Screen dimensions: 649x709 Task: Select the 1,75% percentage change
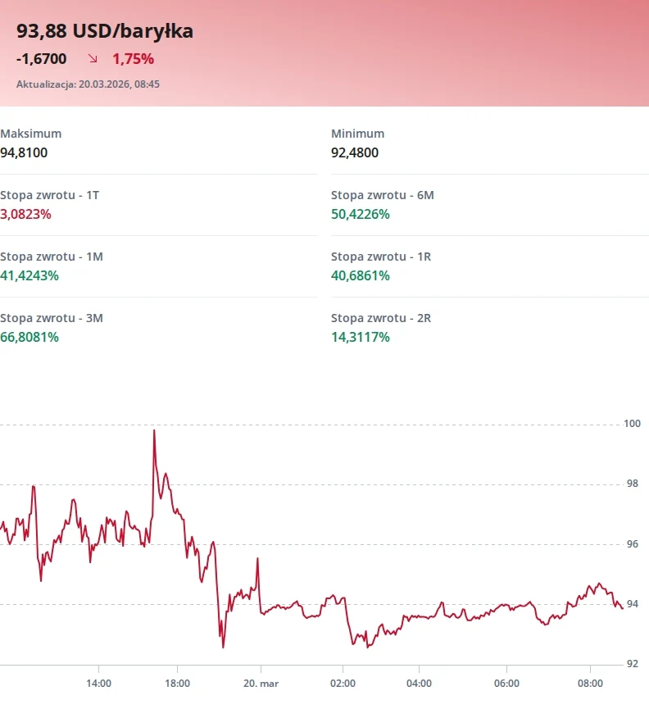(x=133, y=59)
